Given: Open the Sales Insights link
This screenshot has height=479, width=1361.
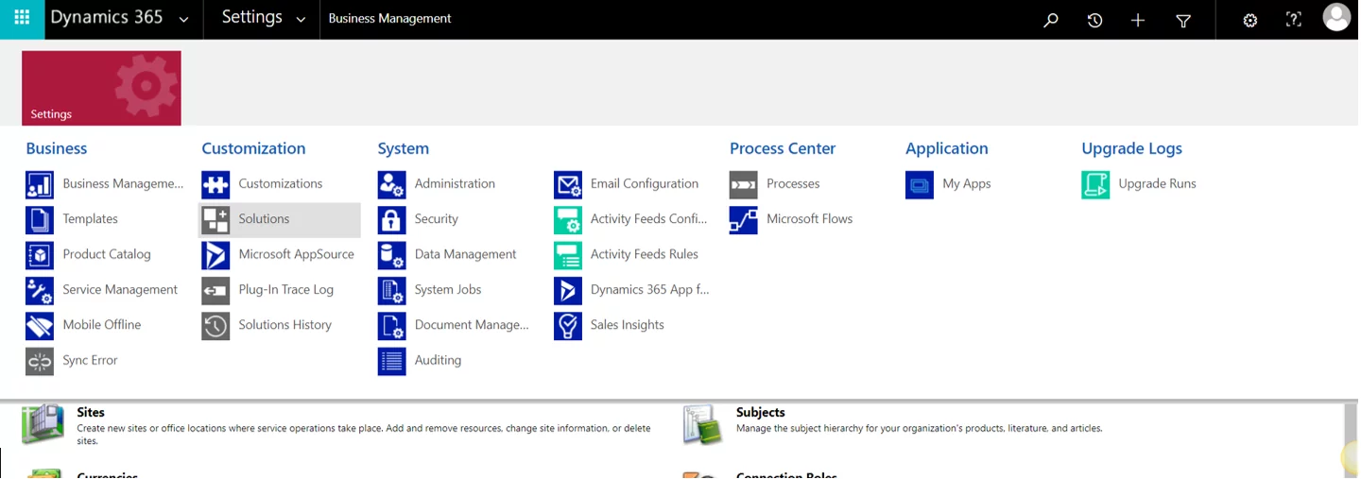Looking at the screenshot, I should point(628,325).
